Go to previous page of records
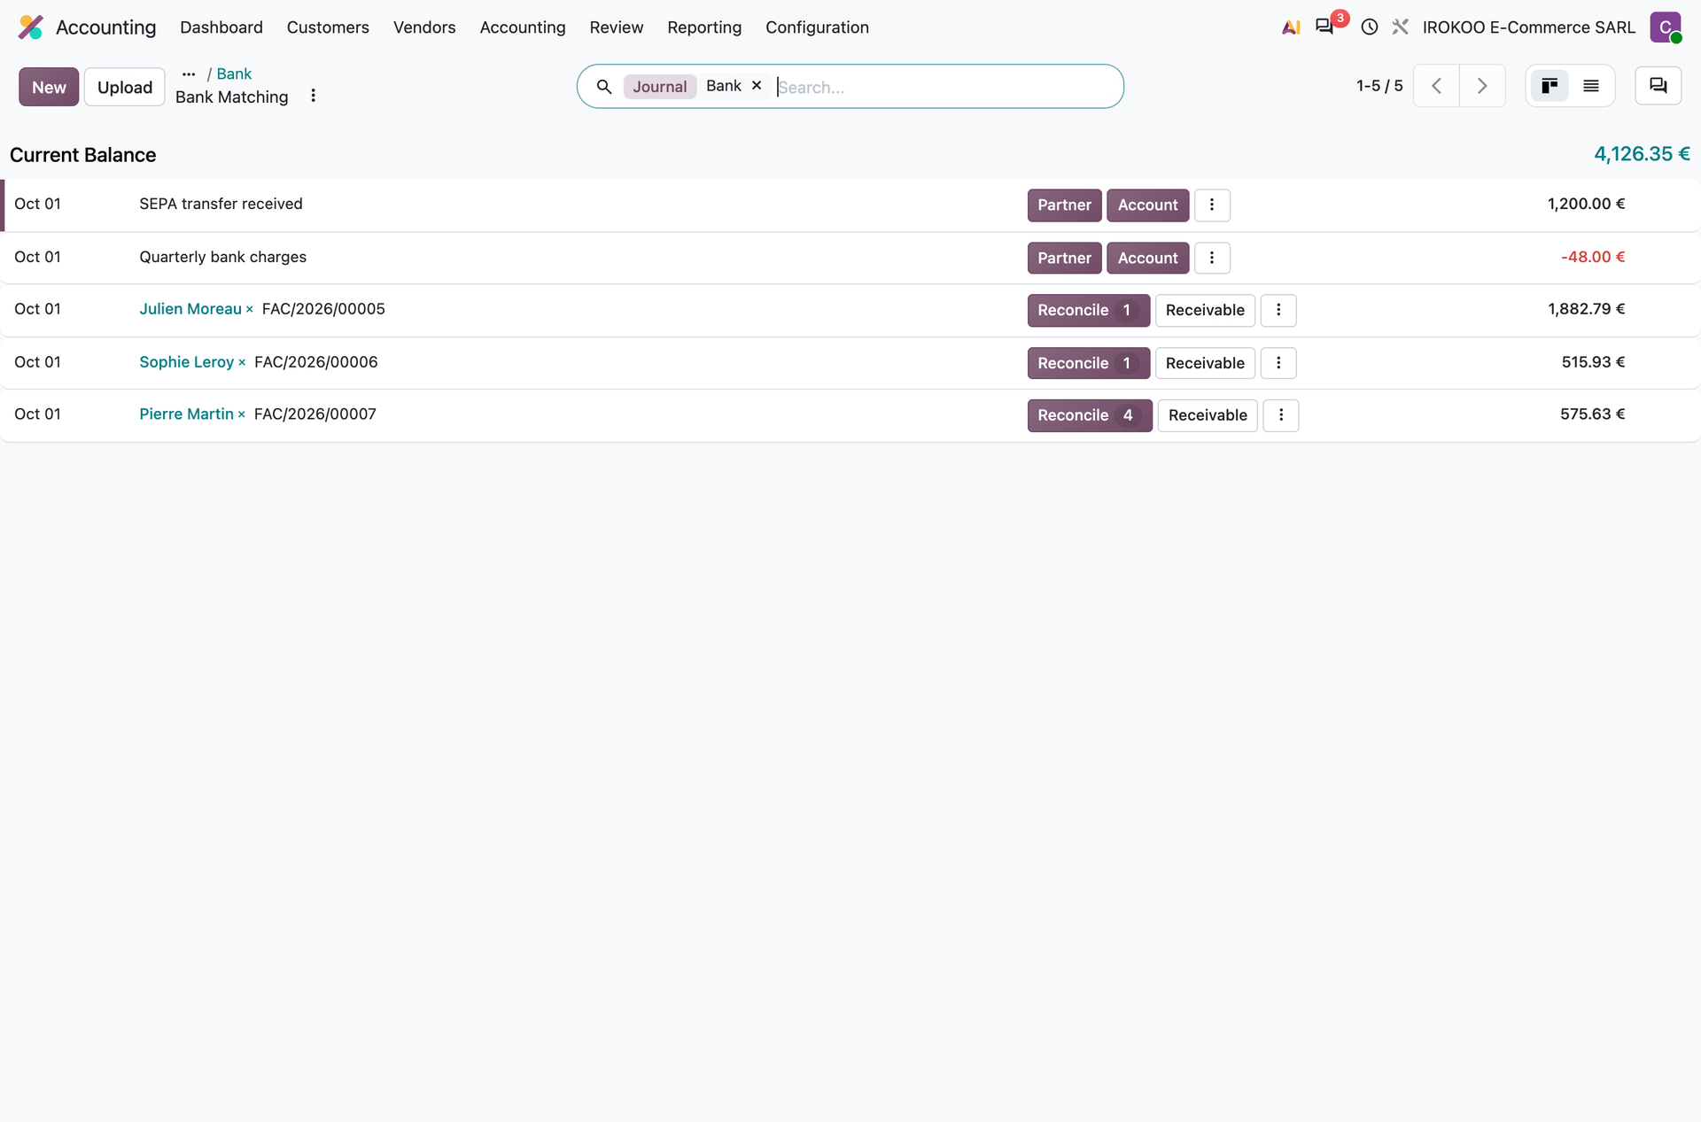 click(1436, 86)
